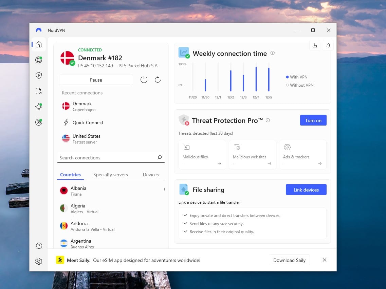Click the Weekly connection time chart icon
This screenshot has width=386, height=289.
coord(184,53)
